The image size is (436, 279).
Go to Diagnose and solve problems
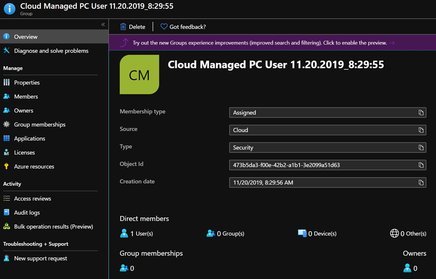(51, 51)
